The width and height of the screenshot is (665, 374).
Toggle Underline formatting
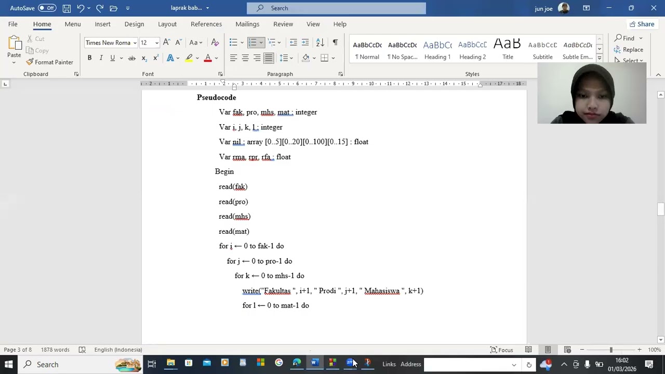pyautogui.click(x=112, y=58)
